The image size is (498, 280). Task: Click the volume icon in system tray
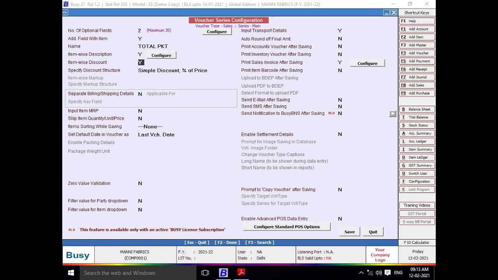click(379, 273)
